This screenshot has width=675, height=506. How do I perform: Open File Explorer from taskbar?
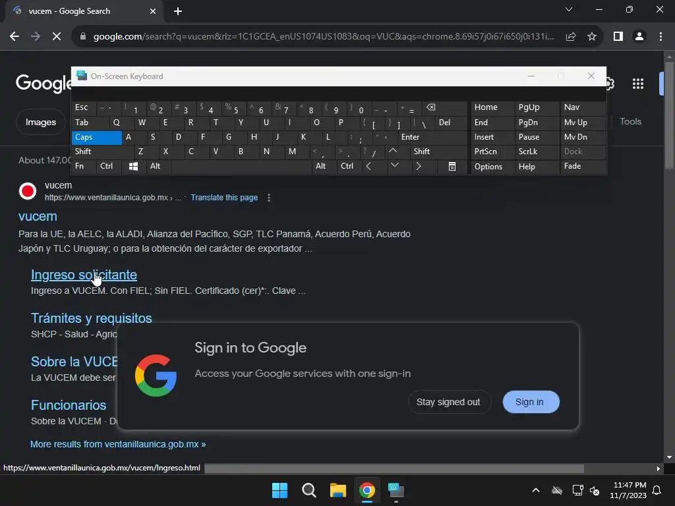coord(338,490)
